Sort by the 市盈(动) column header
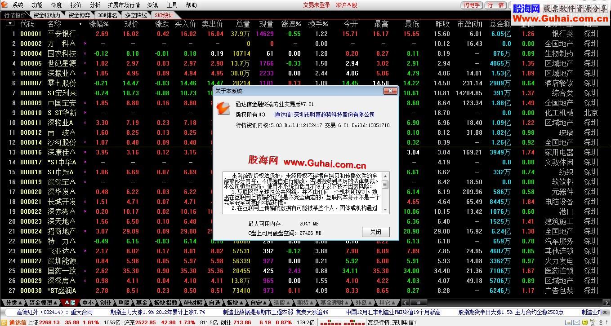The height and width of the screenshot is (326, 611). 469,24
